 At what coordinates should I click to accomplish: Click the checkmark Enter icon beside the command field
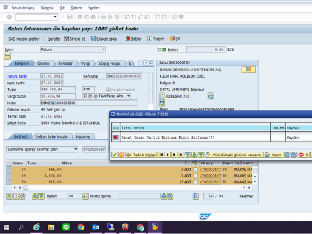[9, 17]
